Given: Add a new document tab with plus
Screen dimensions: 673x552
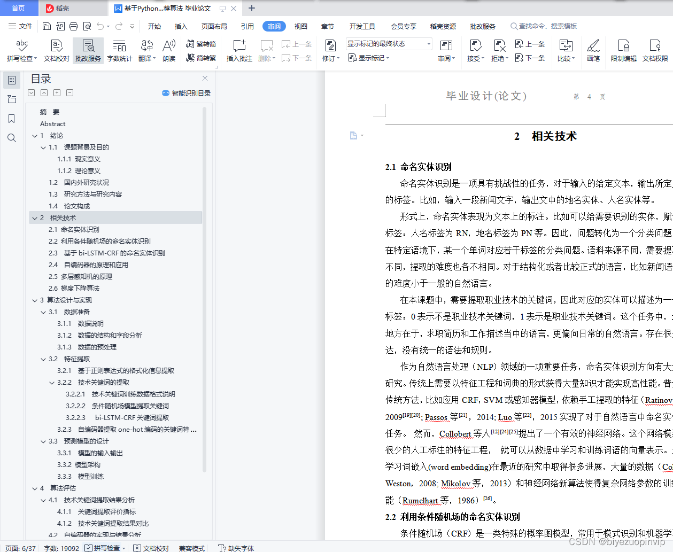Looking at the screenshot, I should [252, 8].
